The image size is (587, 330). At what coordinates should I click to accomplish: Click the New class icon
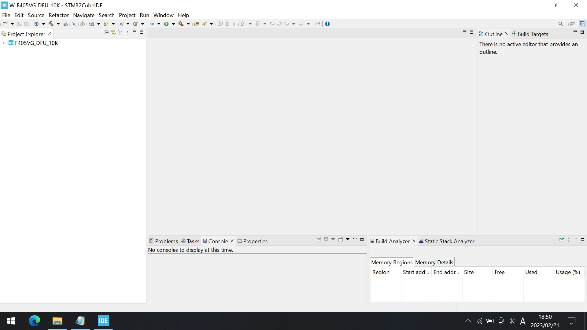click(x=135, y=24)
